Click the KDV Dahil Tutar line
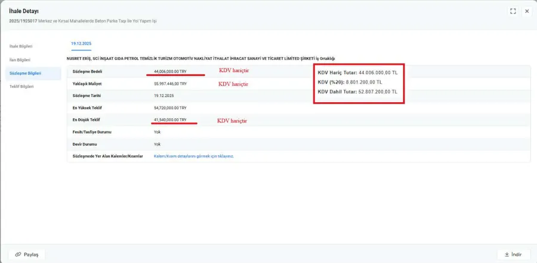537x263 pixels. click(357, 92)
